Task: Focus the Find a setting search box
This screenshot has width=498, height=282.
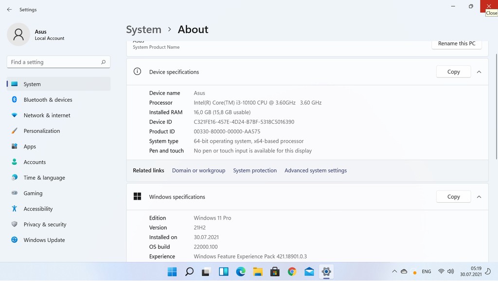Action: (58, 62)
